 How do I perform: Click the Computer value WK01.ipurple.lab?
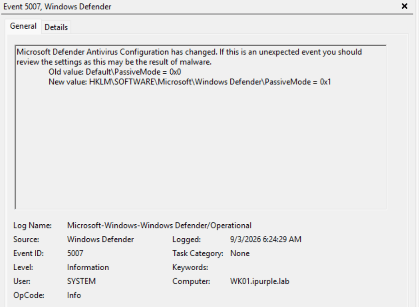[x=260, y=281]
